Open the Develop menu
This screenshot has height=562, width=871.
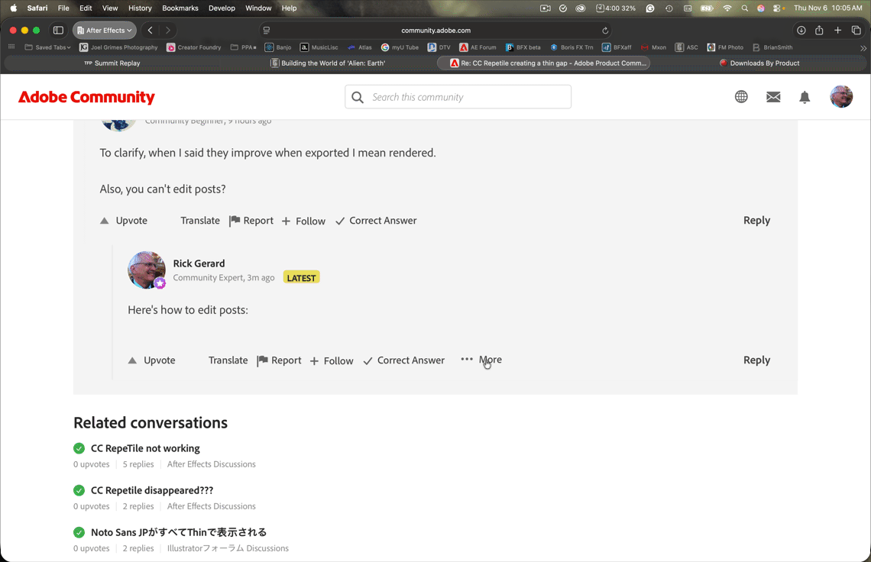[222, 8]
